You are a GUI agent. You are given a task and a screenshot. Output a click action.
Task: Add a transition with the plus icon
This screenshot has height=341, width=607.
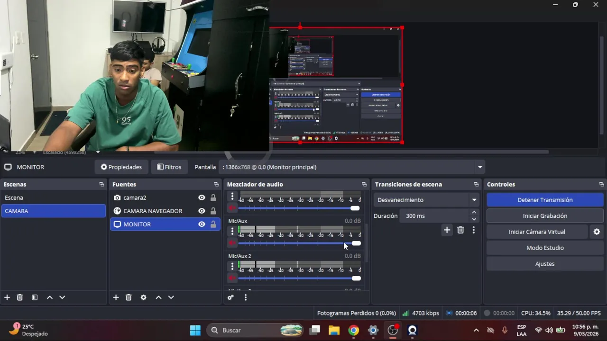(447, 230)
